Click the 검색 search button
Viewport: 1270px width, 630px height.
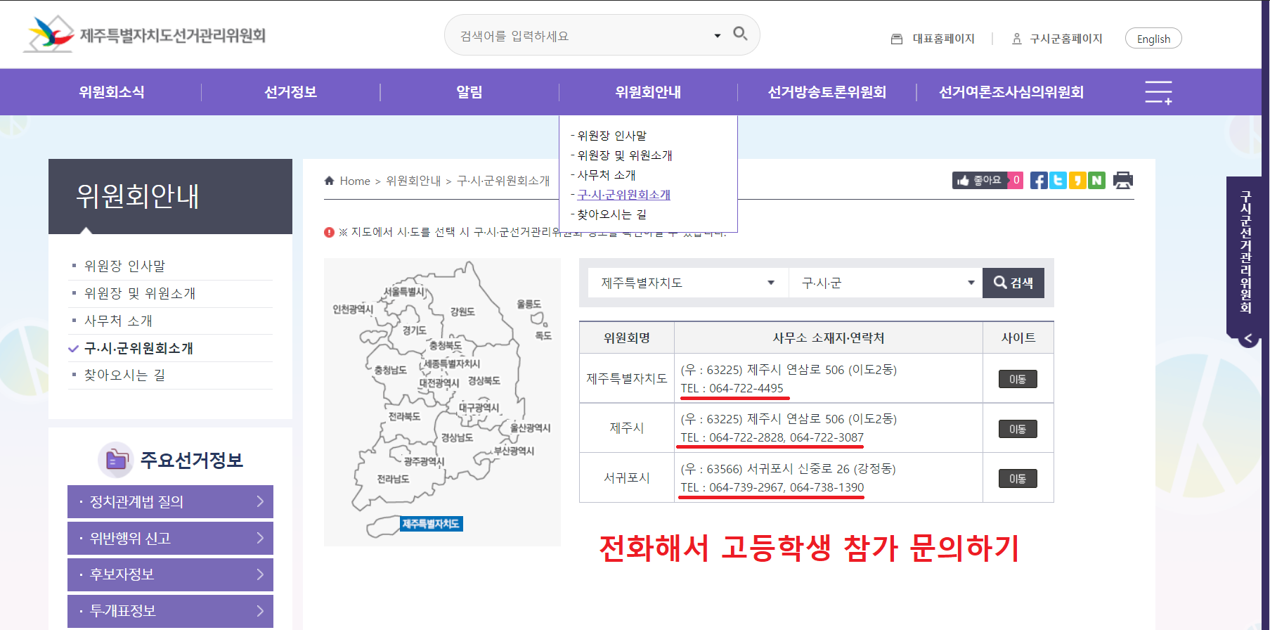[x=1013, y=283]
